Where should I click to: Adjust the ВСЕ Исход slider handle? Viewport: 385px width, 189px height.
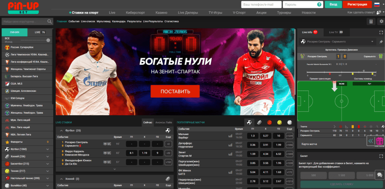48,40
